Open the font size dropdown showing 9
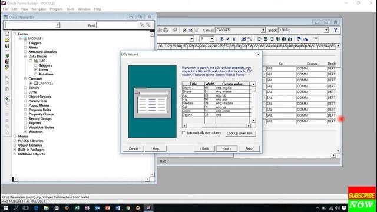 pyautogui.click(x=211, y=39)
